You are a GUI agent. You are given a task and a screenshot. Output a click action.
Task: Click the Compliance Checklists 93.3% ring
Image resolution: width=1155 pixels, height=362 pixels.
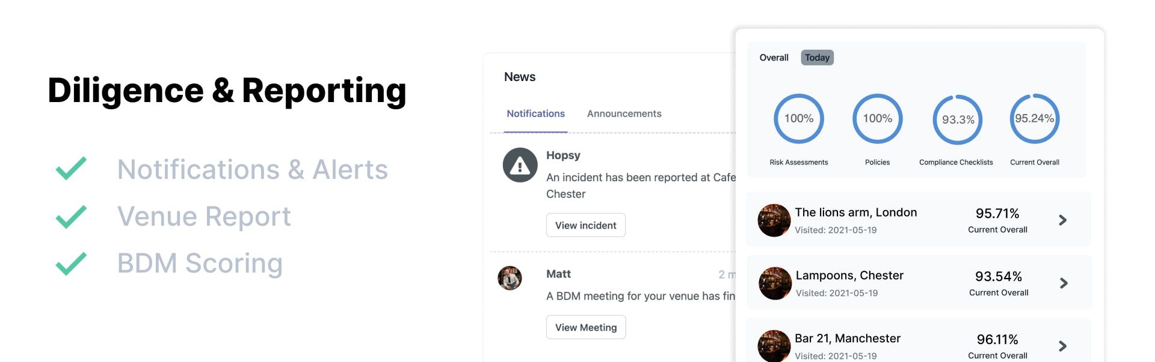pyautogui.click(x=957, y=119)
